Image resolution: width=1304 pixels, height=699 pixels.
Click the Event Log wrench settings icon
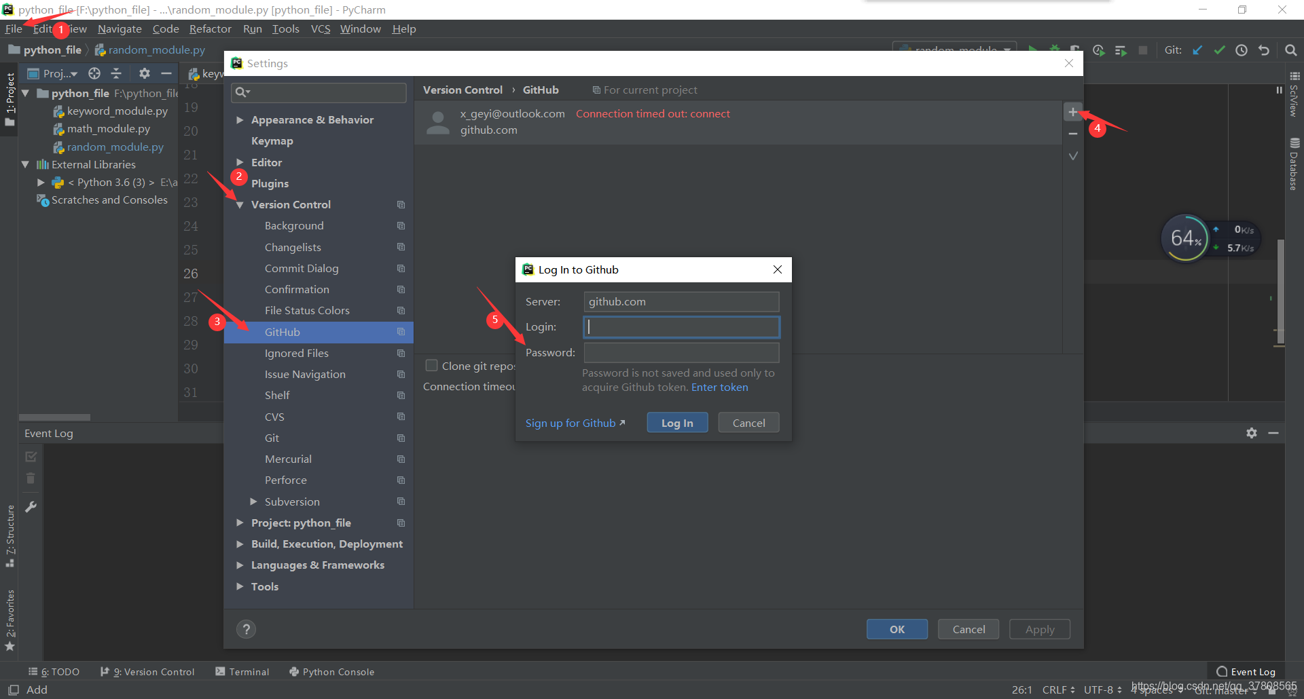(x=31, y=506)
